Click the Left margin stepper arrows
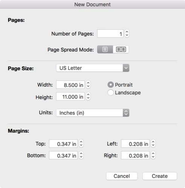The height and width of the screenshot is (188, 185). click(x=153, y=144)
